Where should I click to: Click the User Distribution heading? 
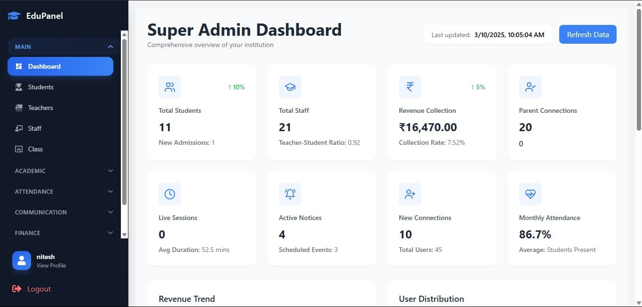(431, 299)
